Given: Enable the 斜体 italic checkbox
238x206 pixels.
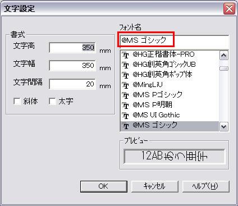Looking at the screenshot, I should (17, 102).
